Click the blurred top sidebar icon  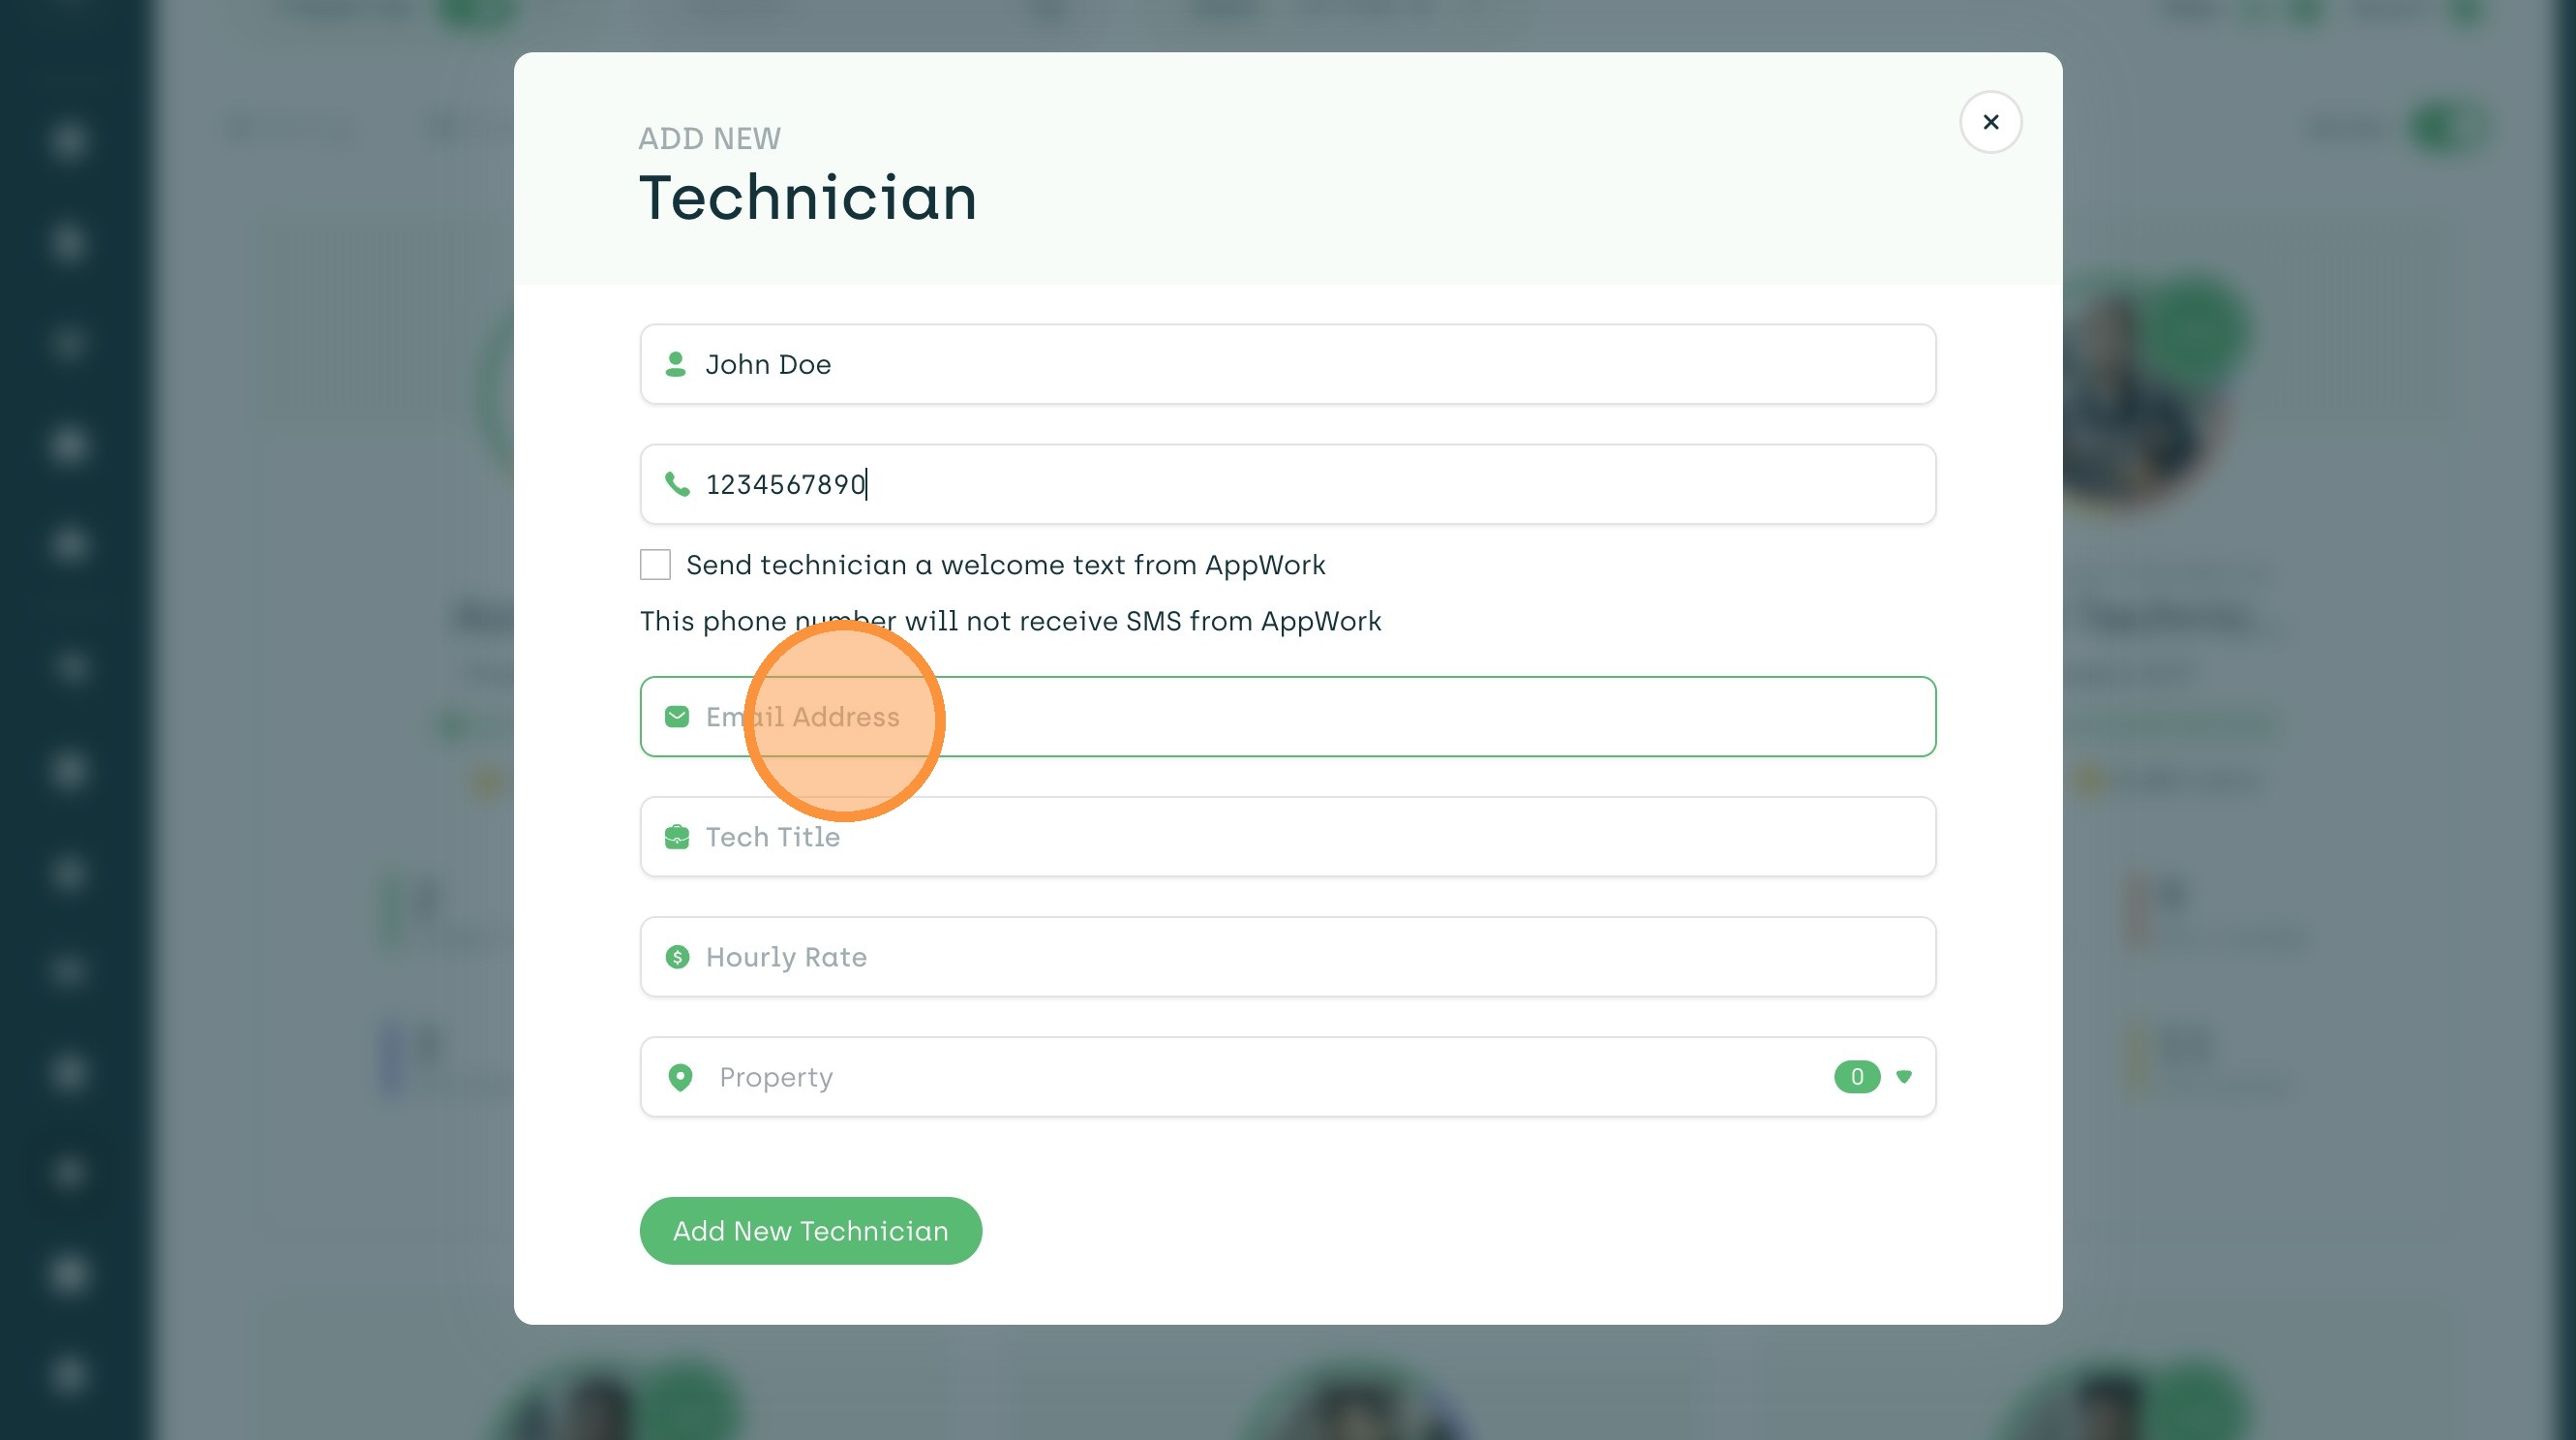[x=68, y=140]
